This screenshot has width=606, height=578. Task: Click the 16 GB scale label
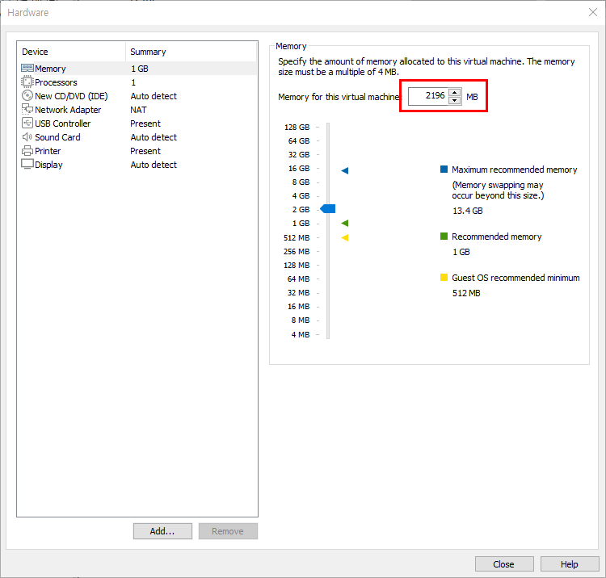click(299, 169)
